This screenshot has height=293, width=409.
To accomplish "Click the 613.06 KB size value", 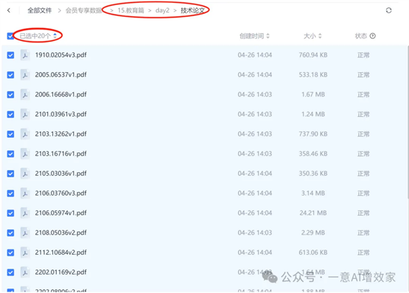I will click(x=313, y=253).
